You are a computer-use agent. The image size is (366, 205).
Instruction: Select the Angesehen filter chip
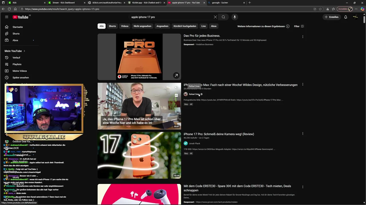[x=162, y=26]
